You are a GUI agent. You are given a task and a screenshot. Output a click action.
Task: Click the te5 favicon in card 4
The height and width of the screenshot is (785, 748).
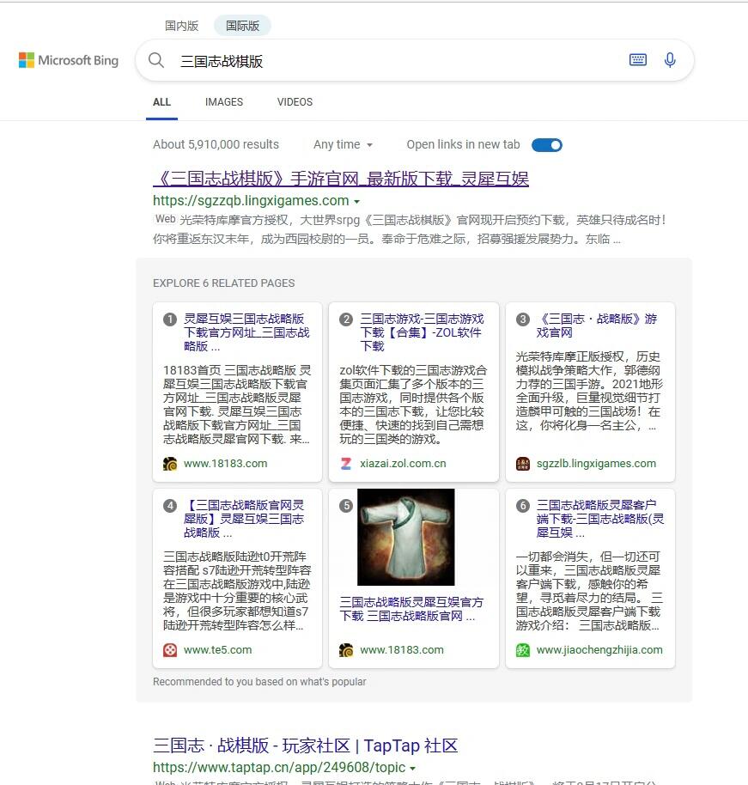point(170,650)
